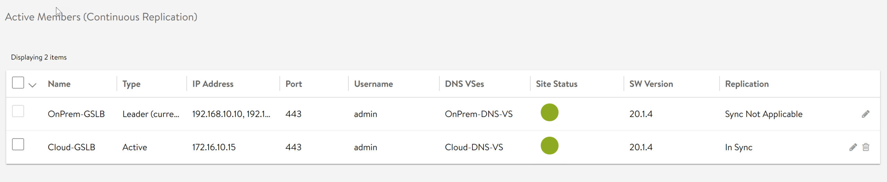Click the IP Address column header
887x182 pixels.
pyautogui.click(x=213, y=84)
